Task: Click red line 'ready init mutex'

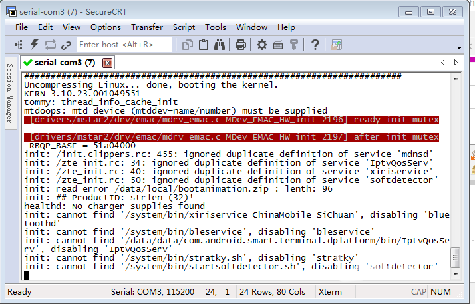Action: tap(232, 120)
